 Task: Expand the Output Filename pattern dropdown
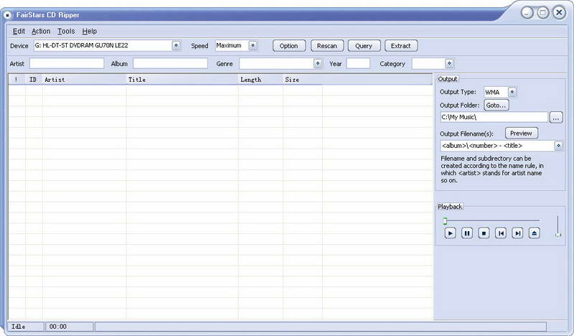(x=559, y=146)
